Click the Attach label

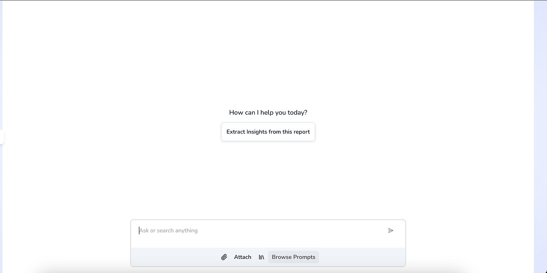point(242,257)
